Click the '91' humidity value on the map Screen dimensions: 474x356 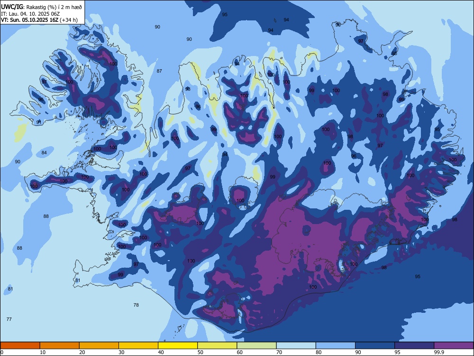click(x=39, y=122)
